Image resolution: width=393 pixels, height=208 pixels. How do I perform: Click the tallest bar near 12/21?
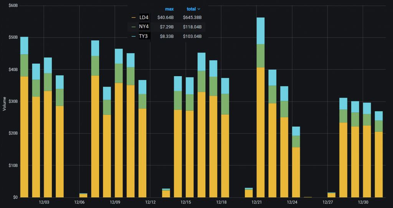pos(261,107)
